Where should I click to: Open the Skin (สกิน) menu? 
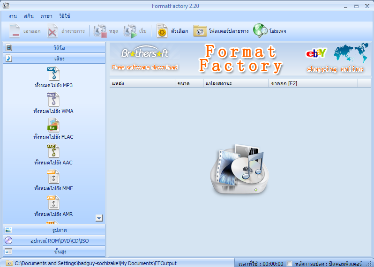click(29, 16)
